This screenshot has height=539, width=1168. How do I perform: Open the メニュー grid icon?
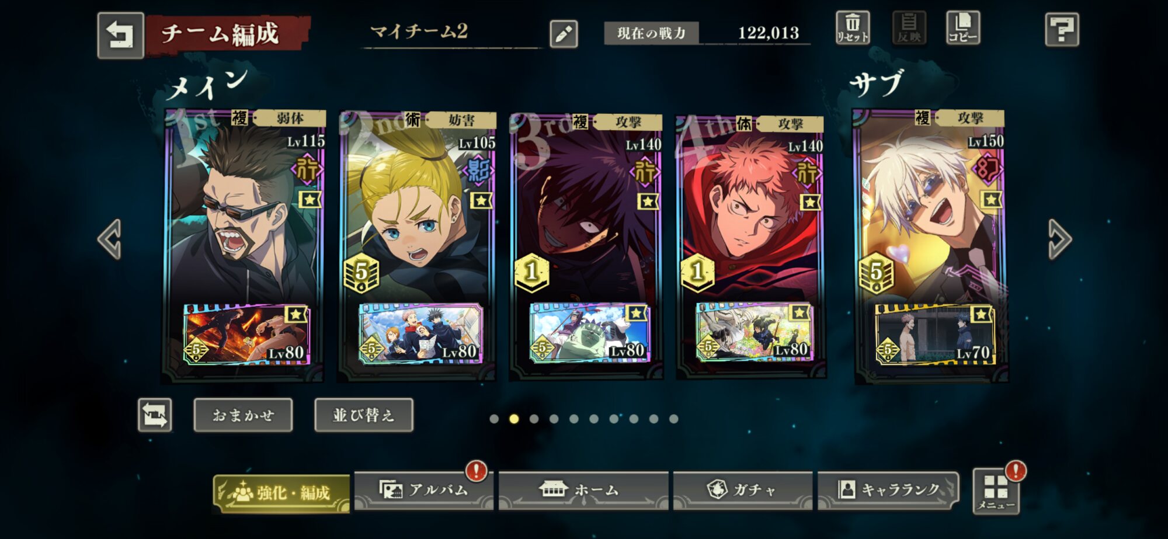point(996,492)
